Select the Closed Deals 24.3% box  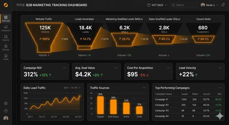(203, 39)
